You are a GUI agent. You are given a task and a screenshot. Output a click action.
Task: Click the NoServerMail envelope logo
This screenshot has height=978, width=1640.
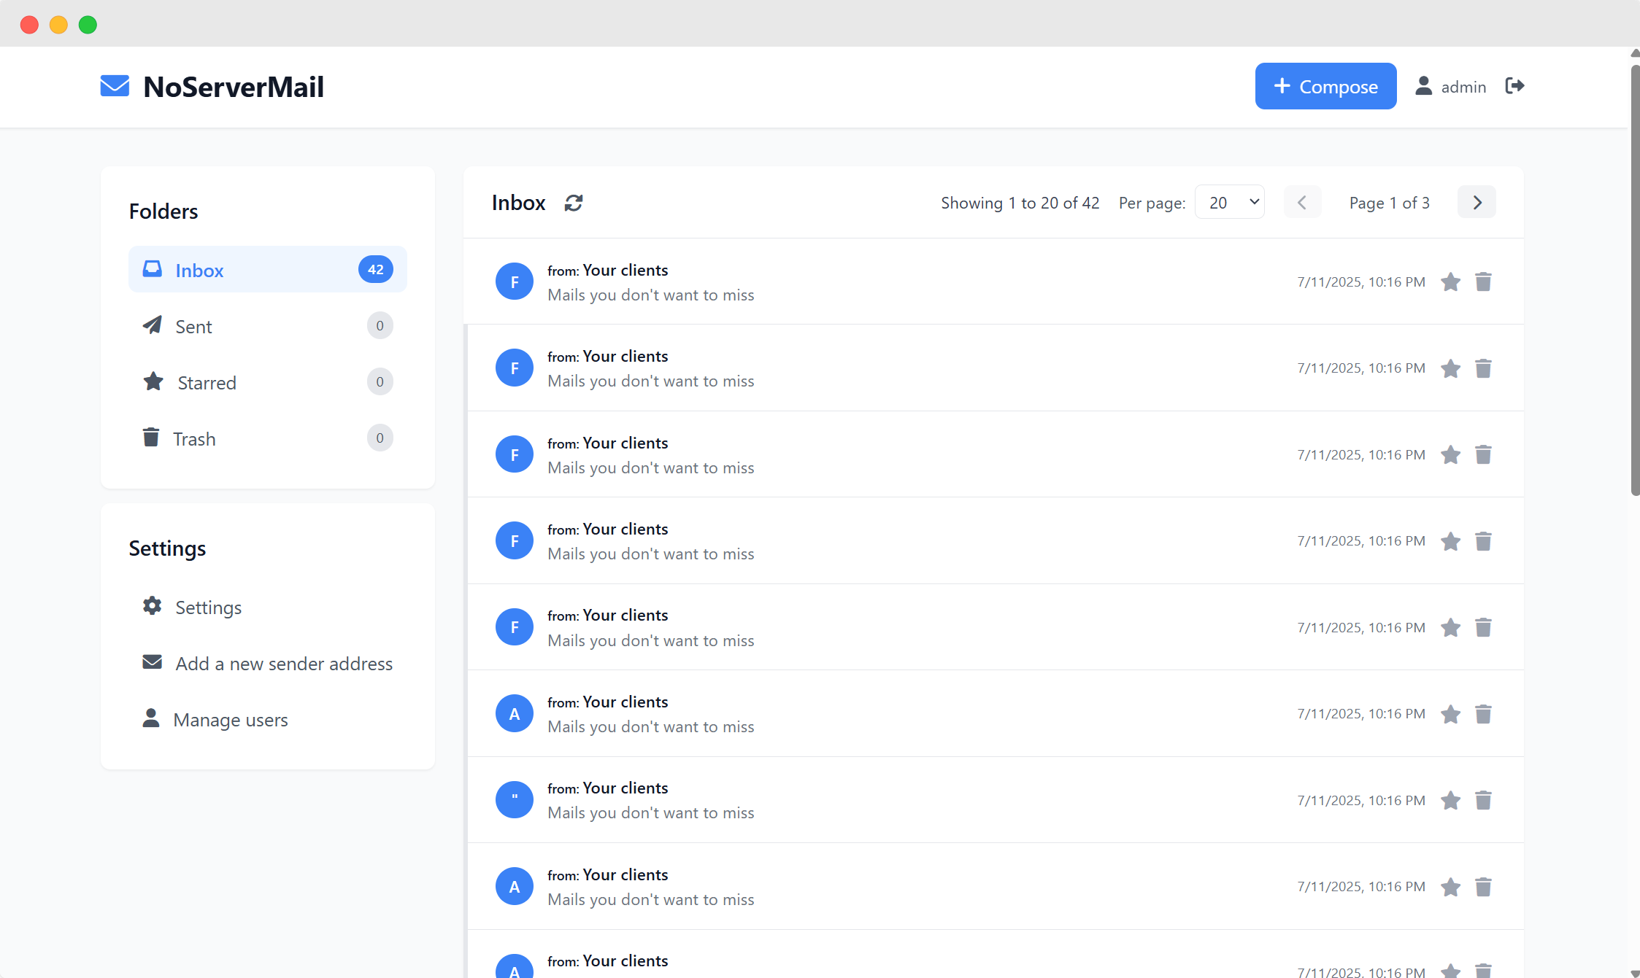click(115, 86)
